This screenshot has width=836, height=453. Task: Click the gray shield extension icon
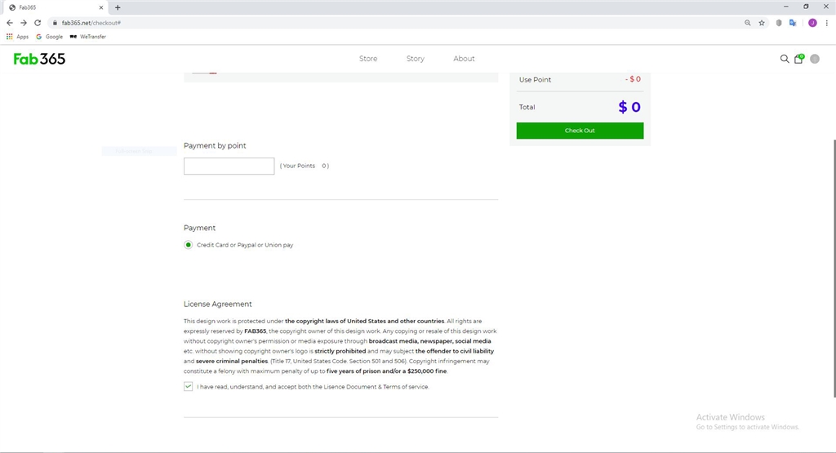(779, 23)
